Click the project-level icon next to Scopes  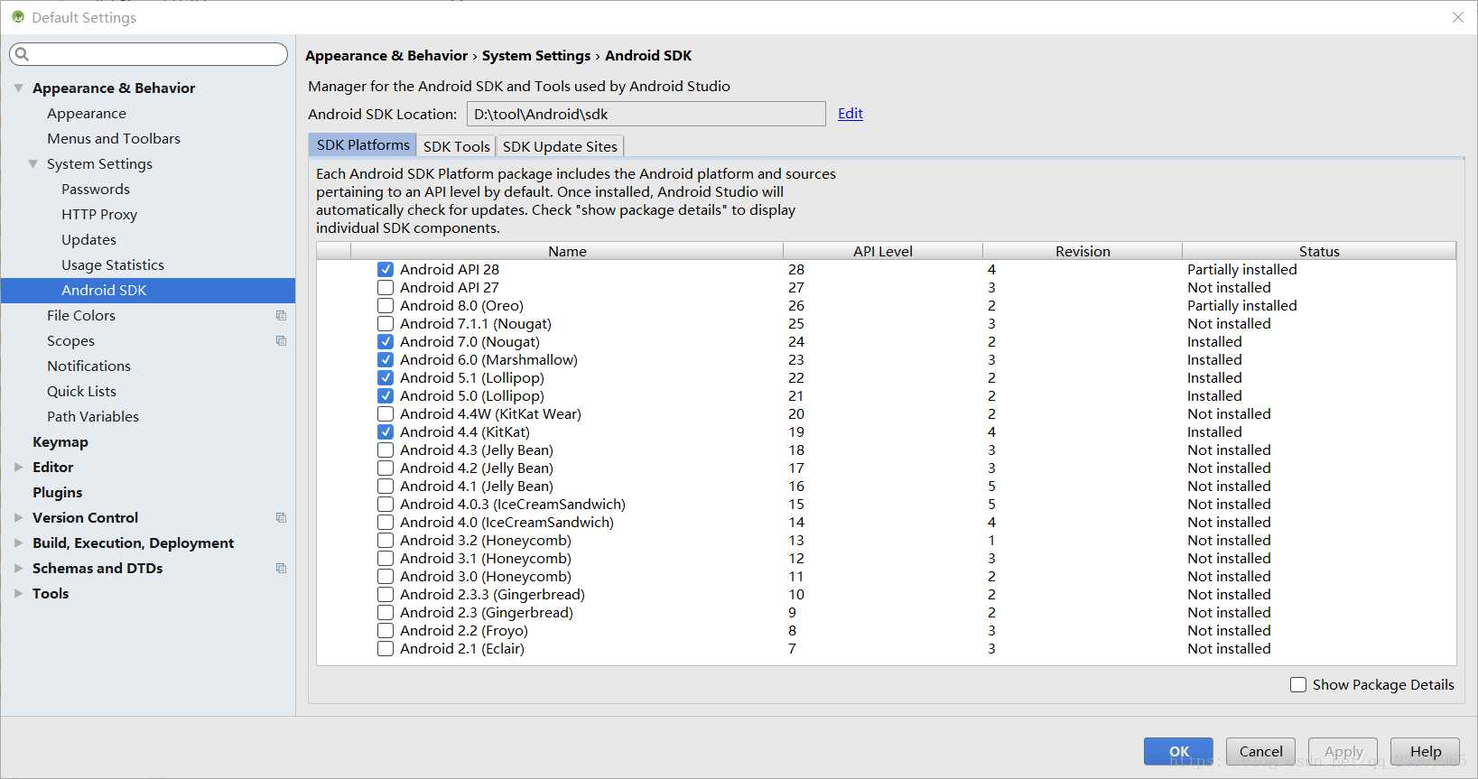click(281, 340)
